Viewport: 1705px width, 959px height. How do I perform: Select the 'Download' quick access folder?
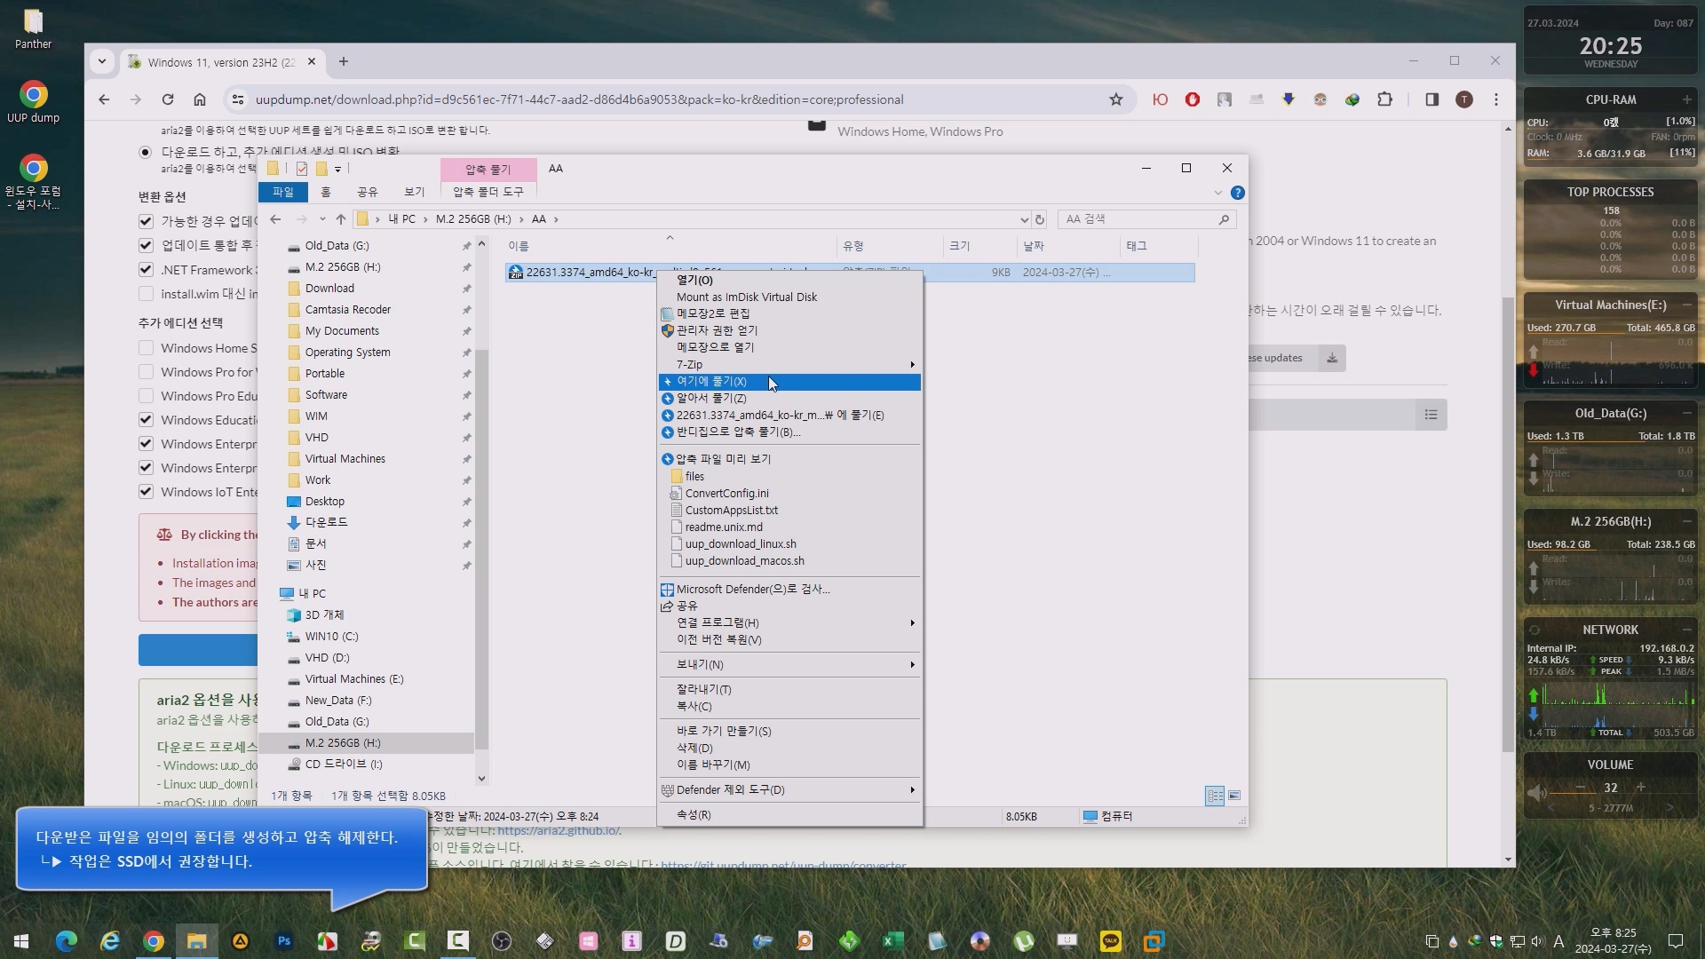pos(329,289)
